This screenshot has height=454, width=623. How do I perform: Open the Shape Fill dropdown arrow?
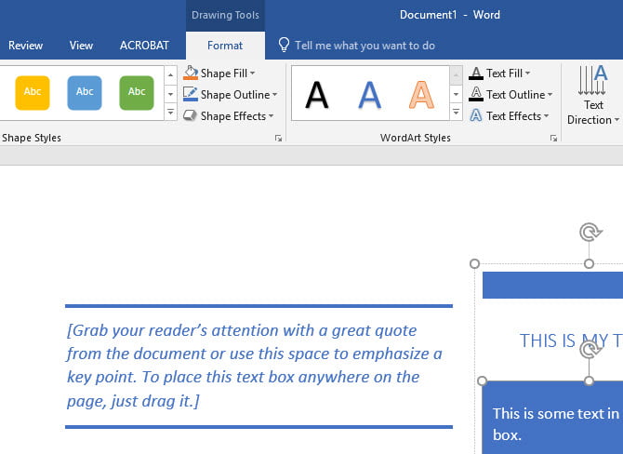(x=252, y=73)
